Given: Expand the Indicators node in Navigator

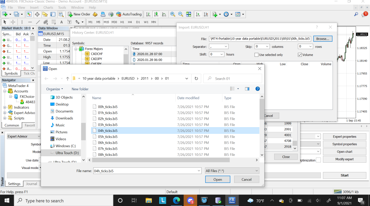Looking at the screenshot, I should point(4,107).
